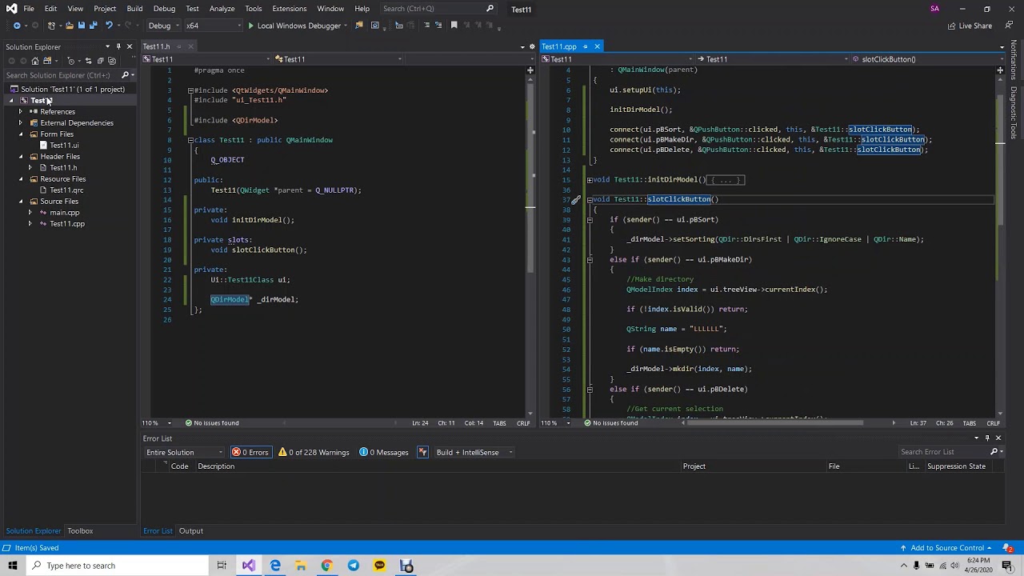Open the Visual Studio taskbar icon
The height and width of the screenshot is (576, 1024).
[249, 566]
